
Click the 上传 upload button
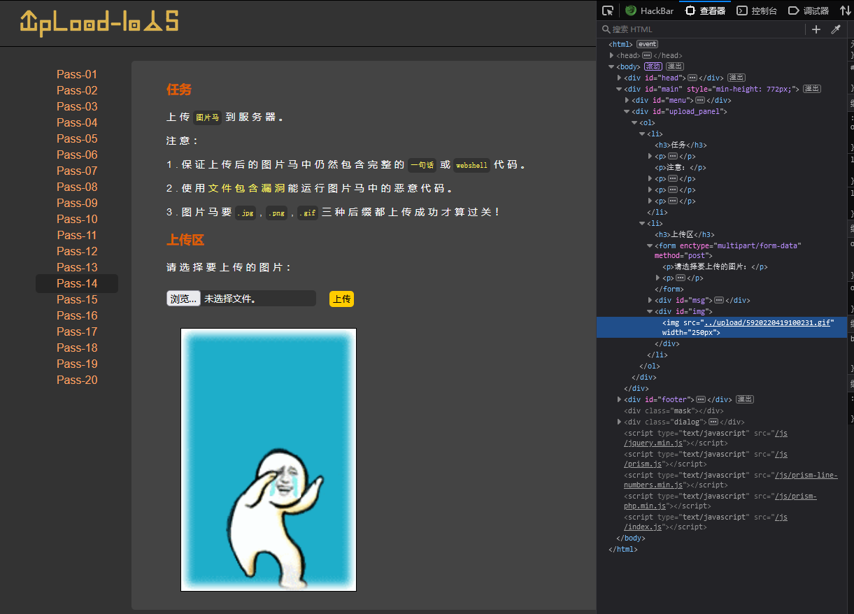(x=341, y=299)
